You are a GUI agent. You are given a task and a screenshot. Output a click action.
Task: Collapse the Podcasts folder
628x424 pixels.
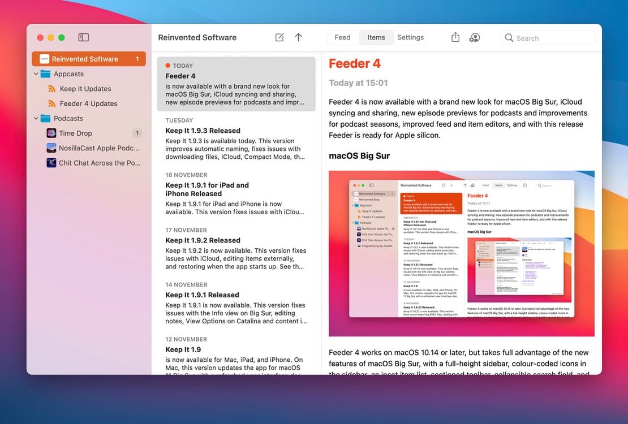coord(36,119)
